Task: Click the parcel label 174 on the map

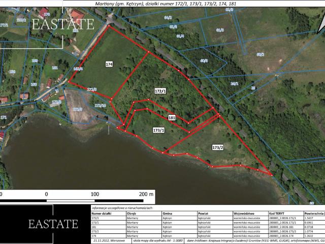Action: [x=109, y=65]
